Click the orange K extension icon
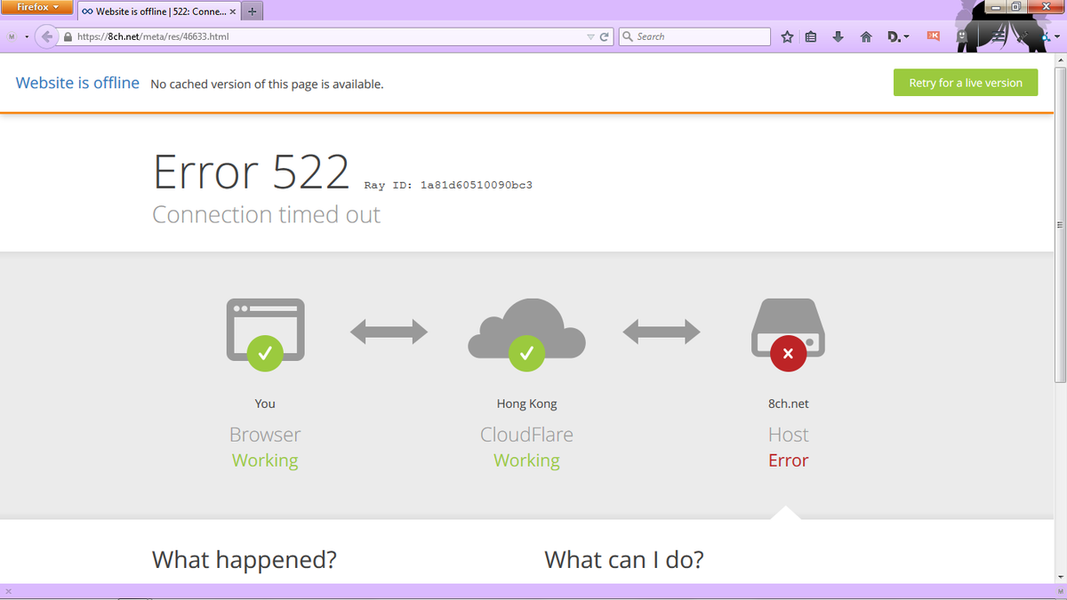 click(x=933, y=36)
